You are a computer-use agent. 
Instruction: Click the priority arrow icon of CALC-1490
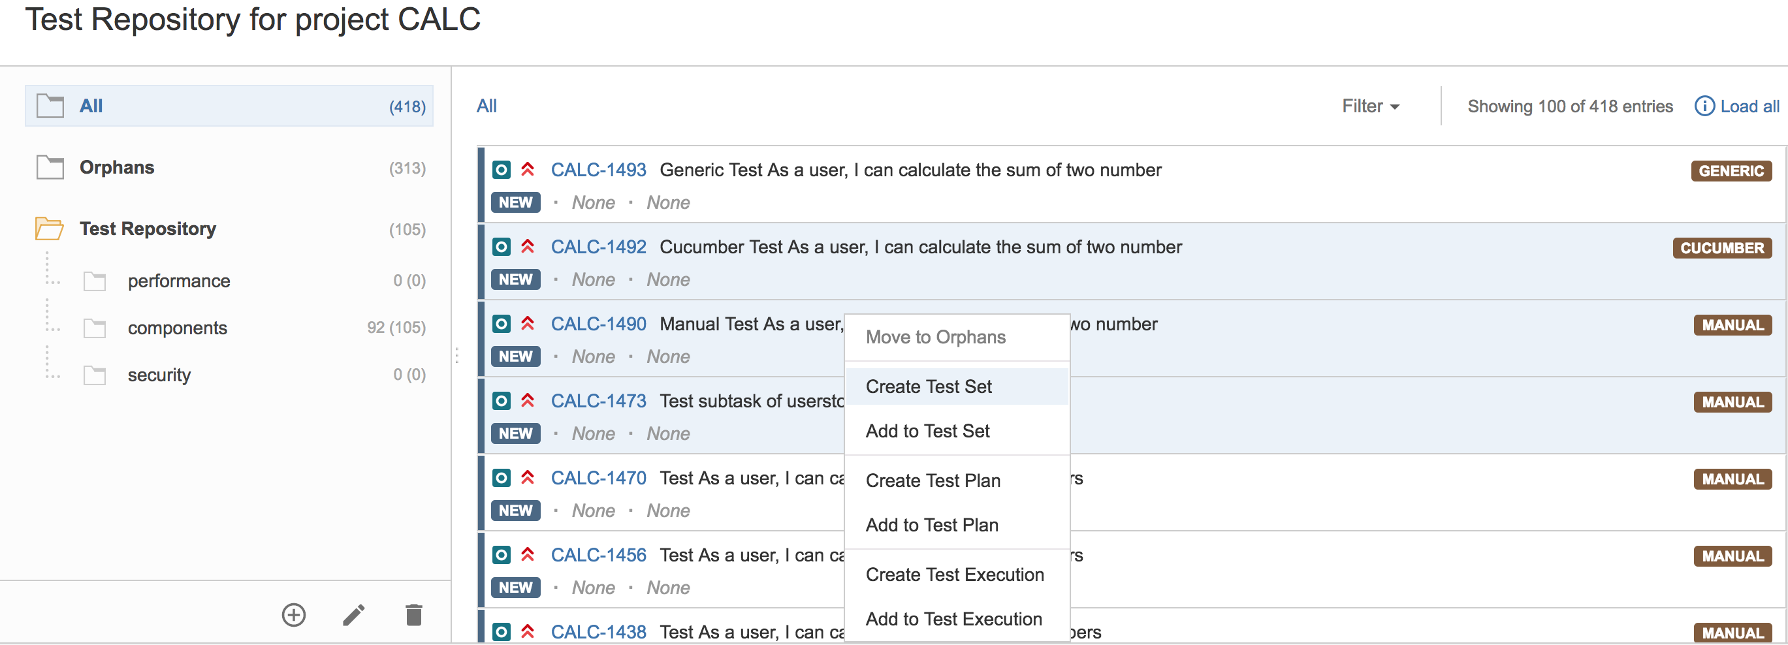528,323
